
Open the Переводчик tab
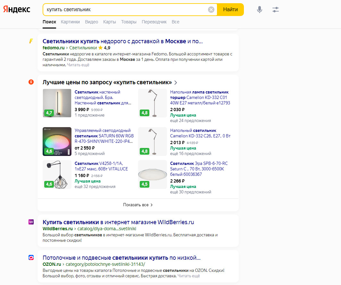[154, 22]
